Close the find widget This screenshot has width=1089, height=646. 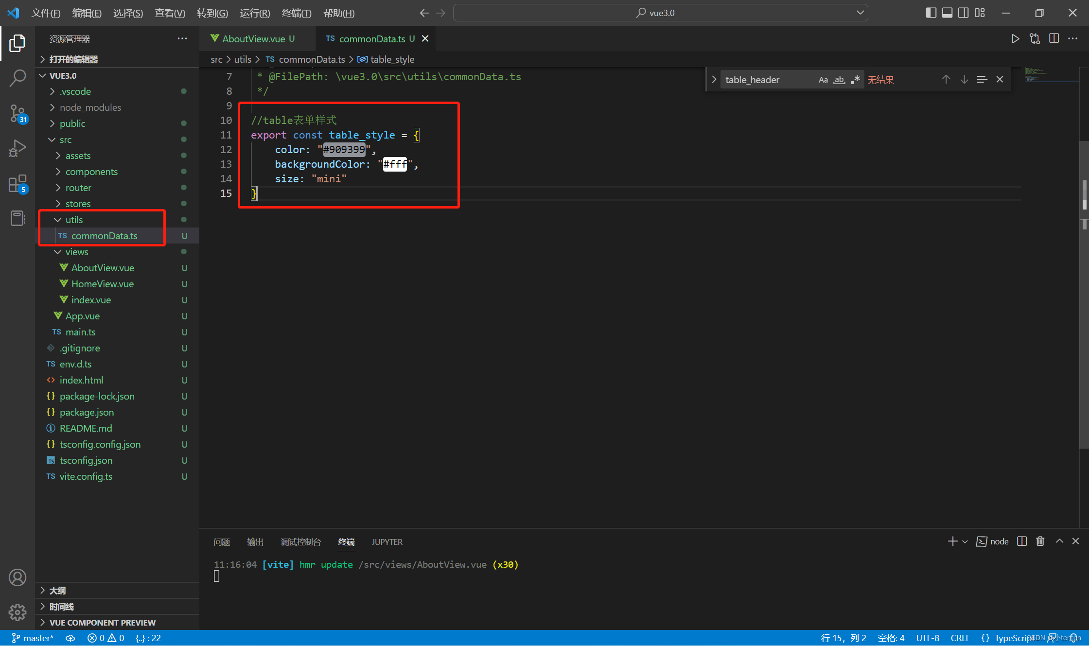point(1000,79)
